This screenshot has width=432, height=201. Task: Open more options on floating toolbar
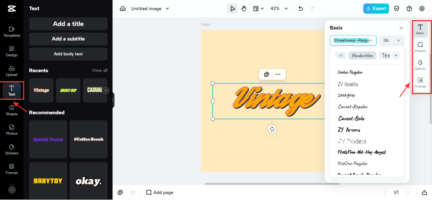tap(278, 74)
